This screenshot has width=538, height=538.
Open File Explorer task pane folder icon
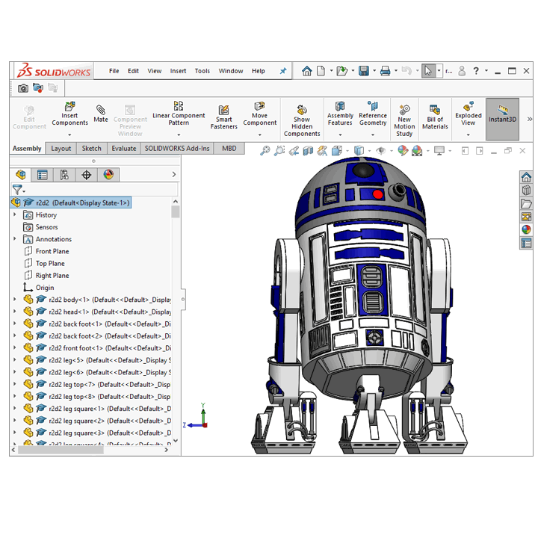(x=526, y=203)
